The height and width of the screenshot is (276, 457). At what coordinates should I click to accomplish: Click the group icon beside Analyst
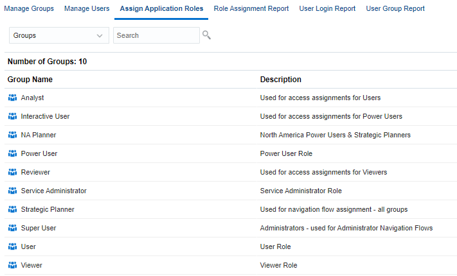pyautogui.click(x=12, y=98)
